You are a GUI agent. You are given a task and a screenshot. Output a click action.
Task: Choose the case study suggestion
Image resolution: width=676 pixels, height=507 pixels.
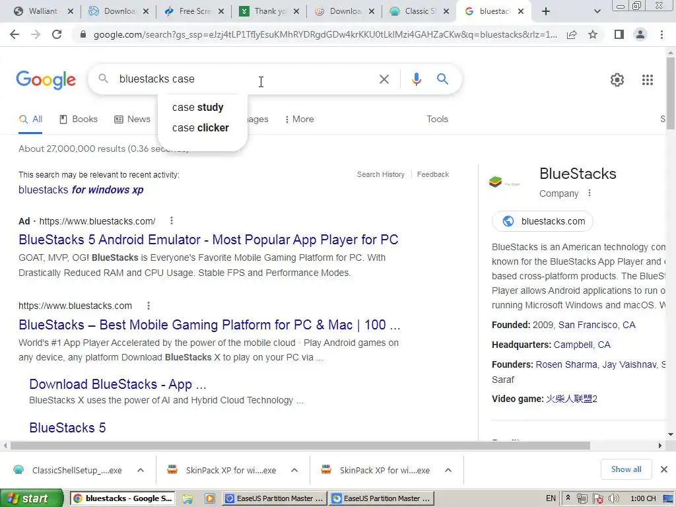coord(198,108)
